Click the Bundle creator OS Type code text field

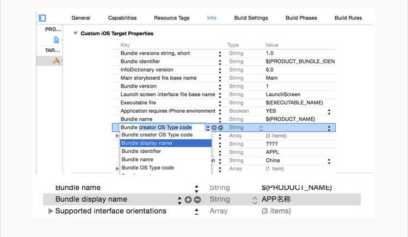click(162, 127)
